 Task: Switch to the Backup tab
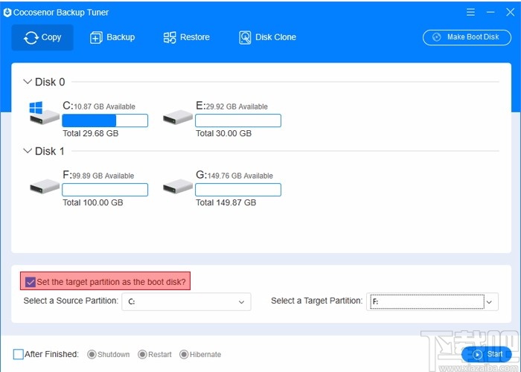point(112,37)
